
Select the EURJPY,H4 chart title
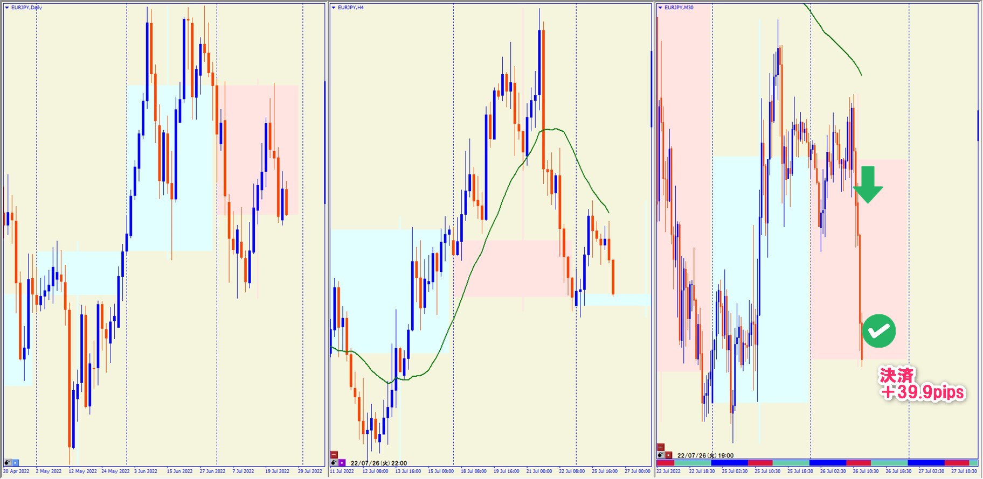[x=351, y=8]
